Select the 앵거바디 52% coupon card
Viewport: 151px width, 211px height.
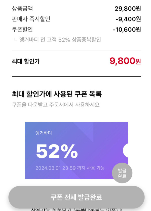(x=75, y=142)
